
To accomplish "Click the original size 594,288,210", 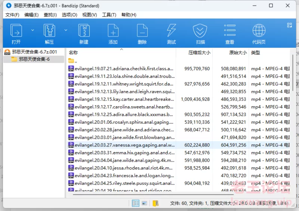I will (x=233, y=160).
